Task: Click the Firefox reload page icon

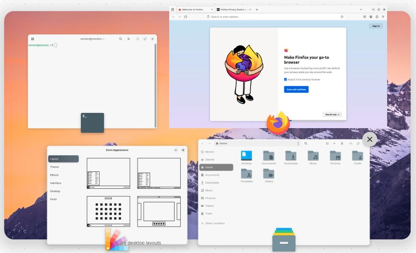Action: pyautogui.click(x=185, y=17)
